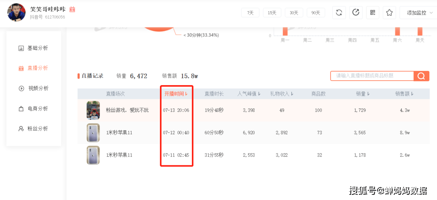437x200 pixels.
Task: Sort by 礼物收入 column
Action: pos(282,94)
